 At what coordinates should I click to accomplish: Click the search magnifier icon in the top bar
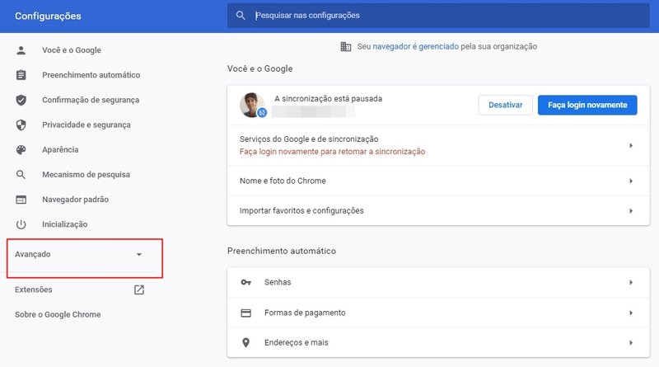tap(241, 16)
